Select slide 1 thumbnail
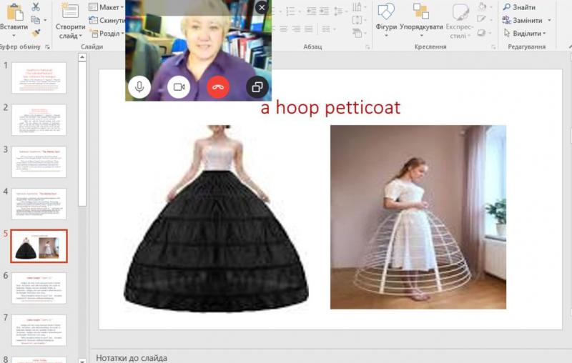 pos(39,78)
